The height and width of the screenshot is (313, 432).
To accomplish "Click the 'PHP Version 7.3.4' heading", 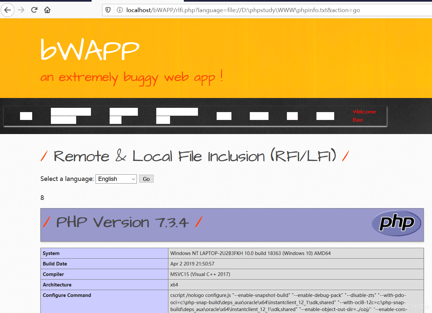I will [x=122, y=222].
